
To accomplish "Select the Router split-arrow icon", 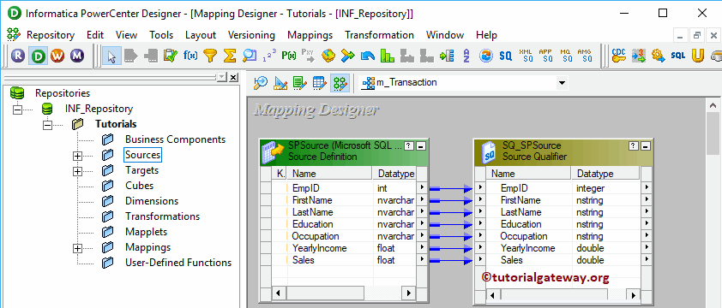I will click(347, 56).
